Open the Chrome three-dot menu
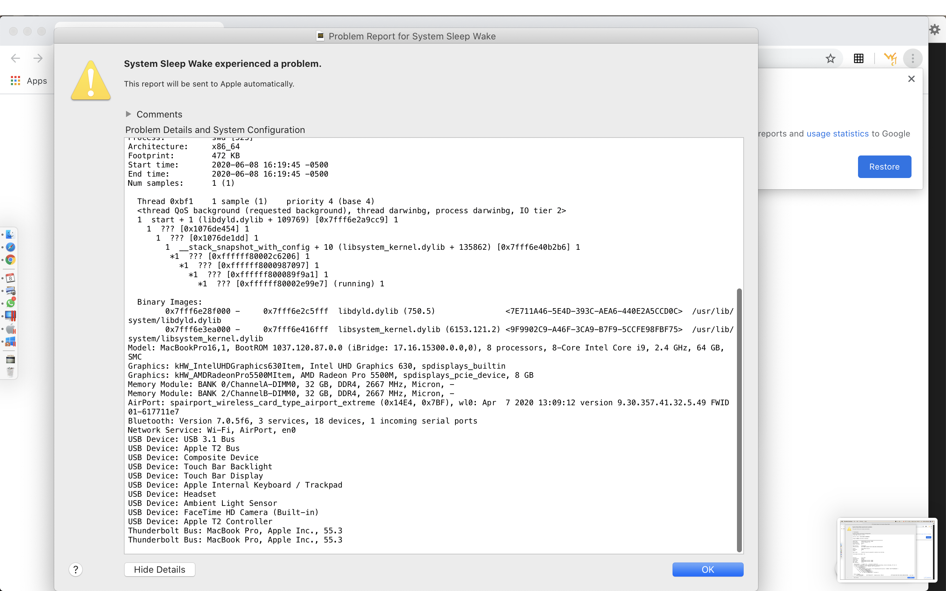 pyautogui.click(x=913, y=59)
